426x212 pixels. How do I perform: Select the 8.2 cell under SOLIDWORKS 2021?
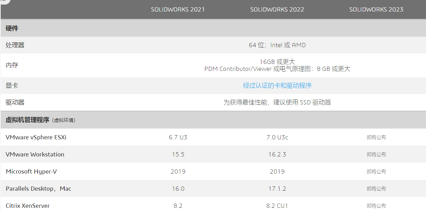(x=178, y=206)
